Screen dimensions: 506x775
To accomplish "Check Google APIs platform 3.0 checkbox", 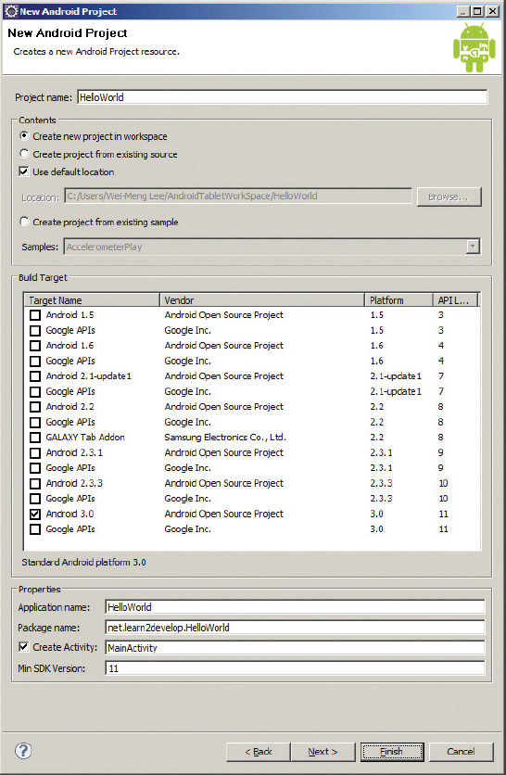I will point(35,529).
